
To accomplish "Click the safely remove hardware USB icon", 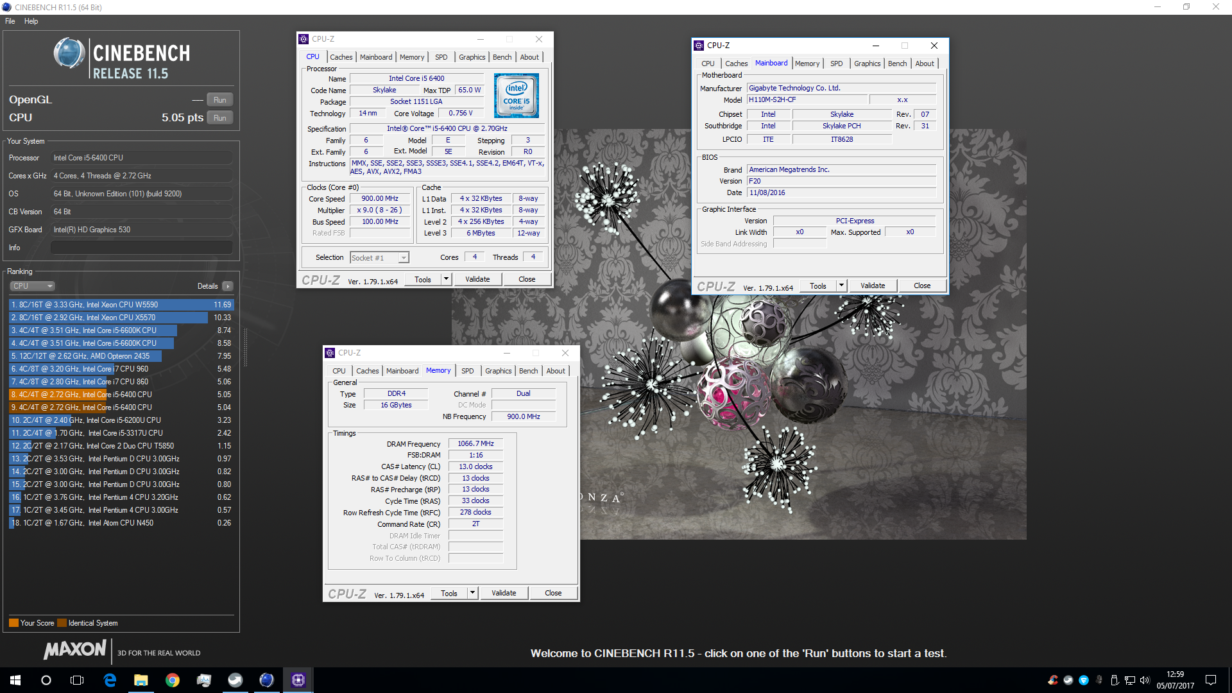I will click(1115, 680).
